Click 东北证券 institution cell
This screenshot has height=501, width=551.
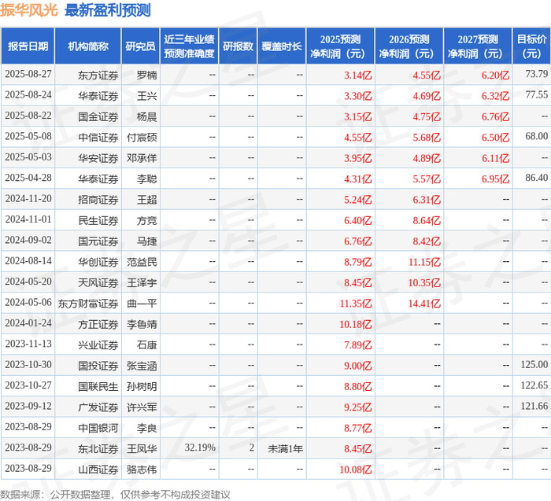[x=98, y=448]
